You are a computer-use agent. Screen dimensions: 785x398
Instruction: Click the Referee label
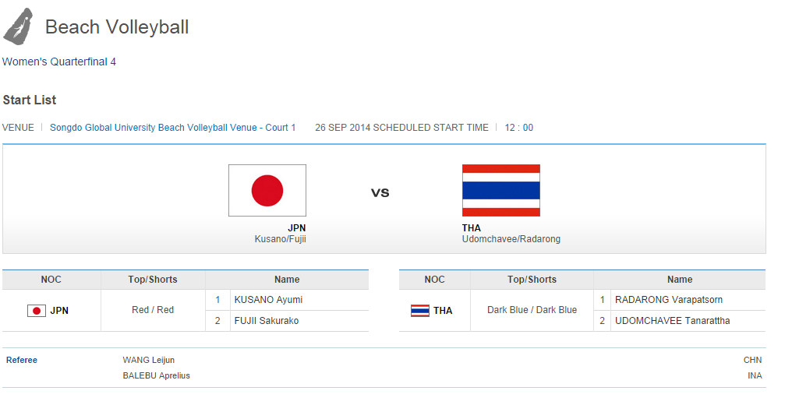click(22, 360)
